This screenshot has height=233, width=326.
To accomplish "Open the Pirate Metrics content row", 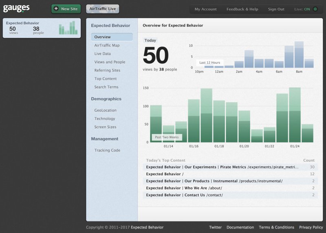I will tap(230, 167).
